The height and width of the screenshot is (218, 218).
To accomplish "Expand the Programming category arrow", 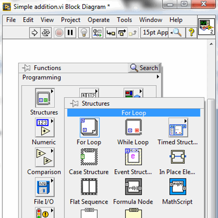I will (158, 77).
